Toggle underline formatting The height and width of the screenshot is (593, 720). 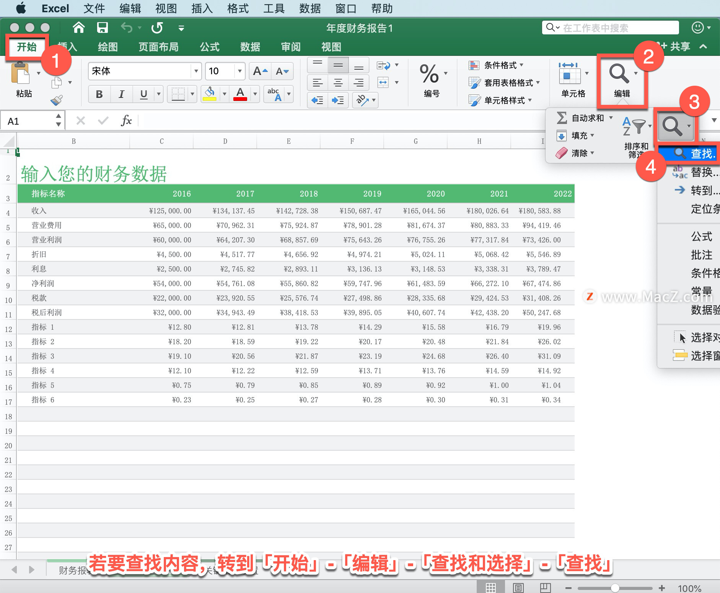pos(144,94)
